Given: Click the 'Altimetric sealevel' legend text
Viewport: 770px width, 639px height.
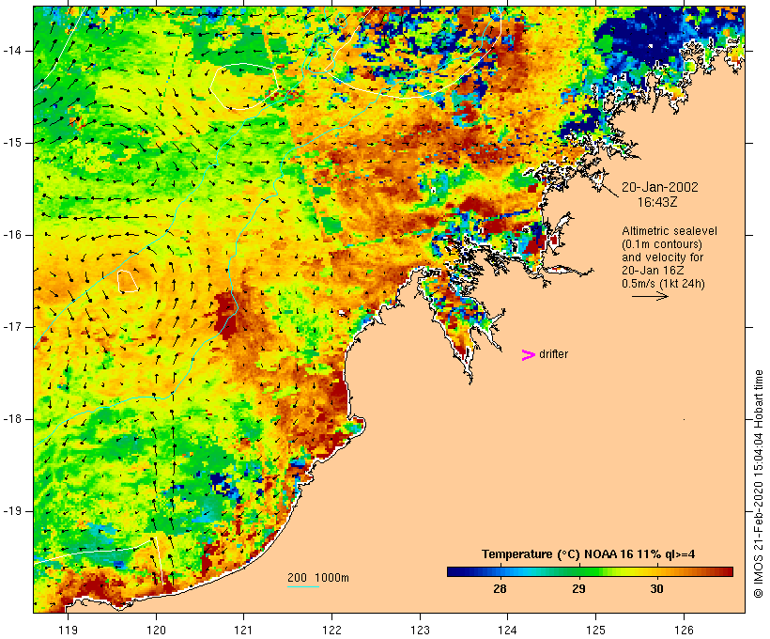Looking at the screenshot, I should point(670,231).
